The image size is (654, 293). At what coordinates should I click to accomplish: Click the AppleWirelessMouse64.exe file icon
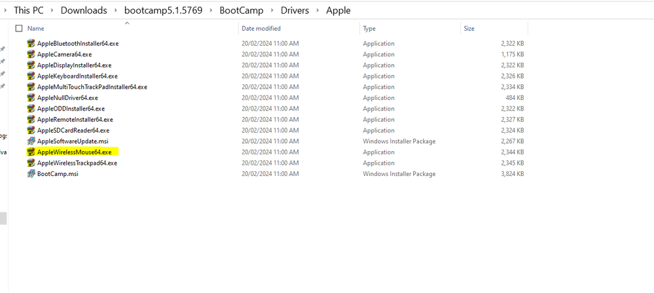(31, 152)
